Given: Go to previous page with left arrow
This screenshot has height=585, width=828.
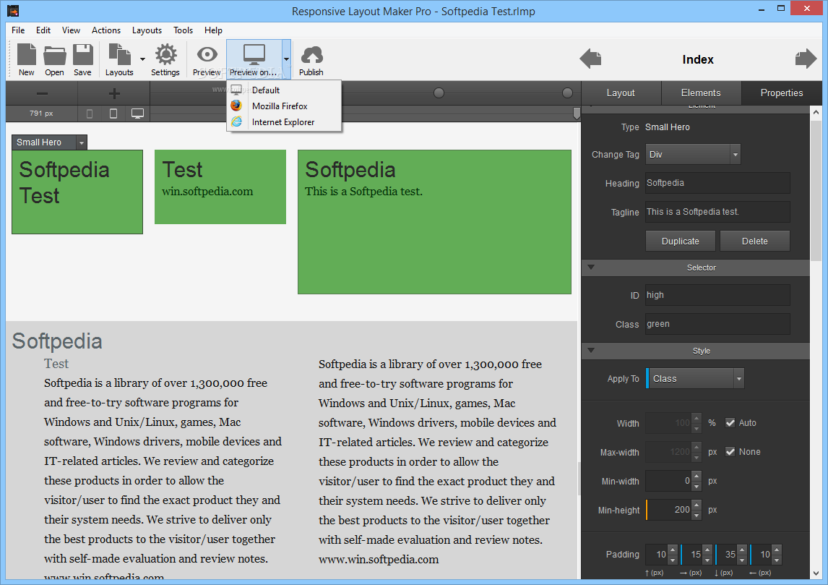Looking at the screenshot, I should (x=590, y=59).
